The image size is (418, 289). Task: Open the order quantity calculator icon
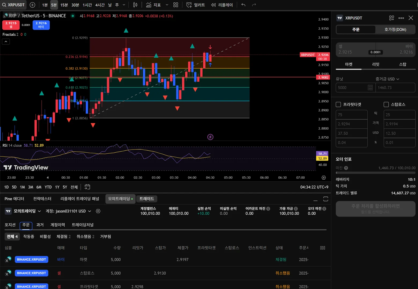tap(370, 88)
